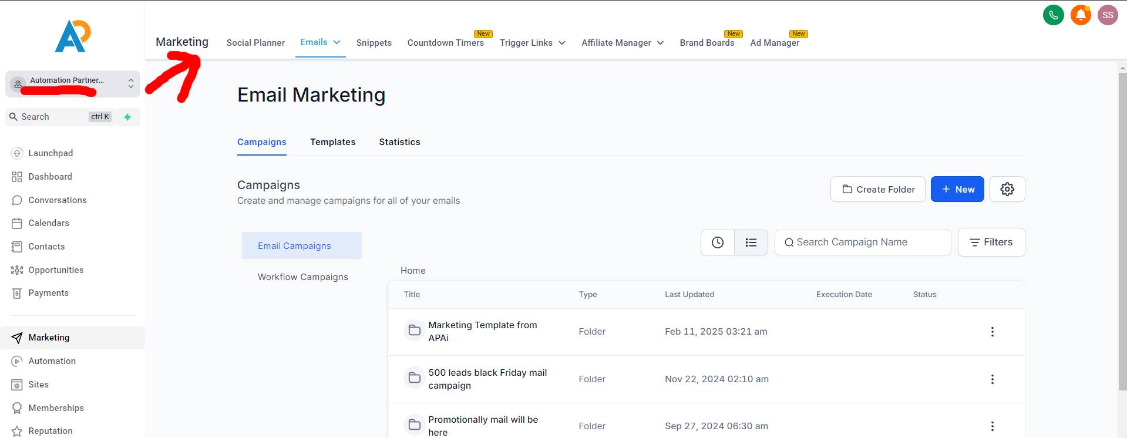Click the Feb 11, 2025 03:21 am date
This screenshot has height=438, width=1127.
tap(716, 332)
